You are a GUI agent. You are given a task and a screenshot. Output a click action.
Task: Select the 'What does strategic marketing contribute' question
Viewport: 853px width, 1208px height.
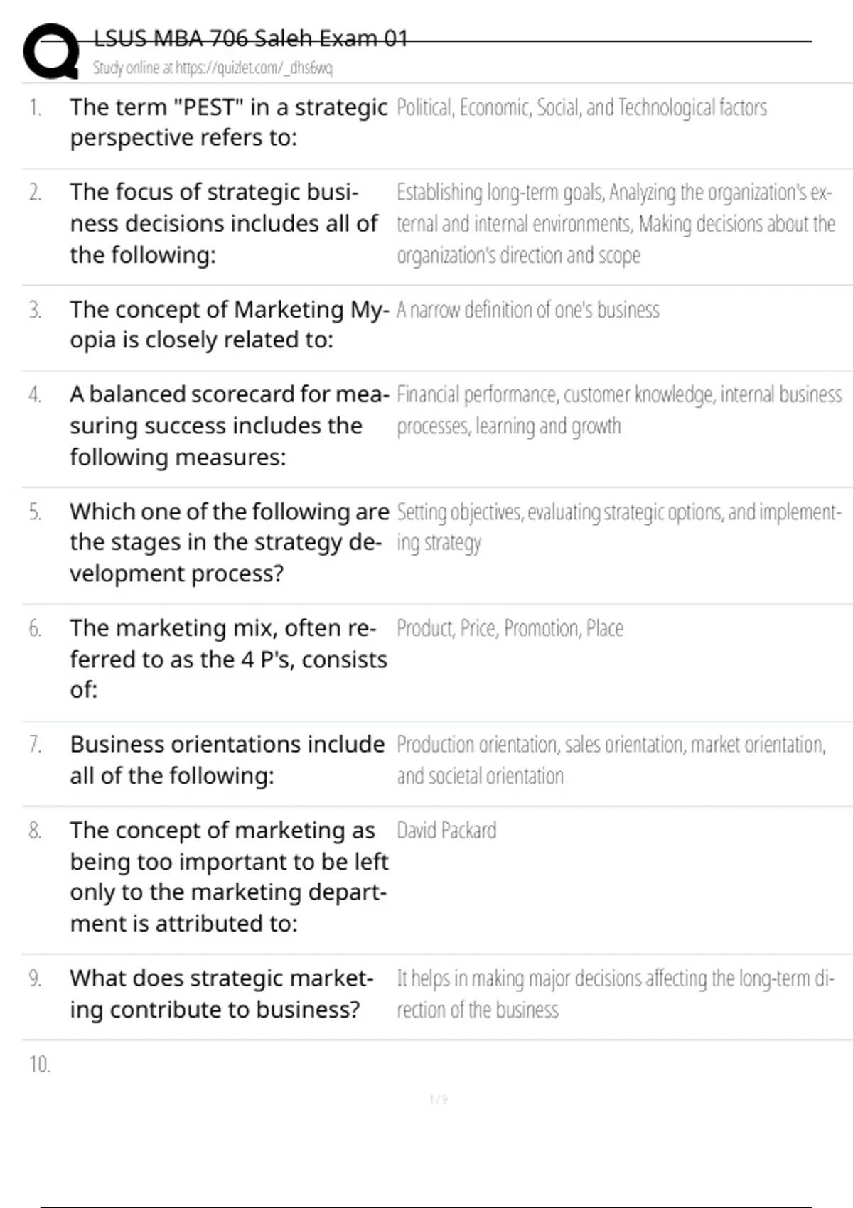pyautogui.click(x=221, y=993)
